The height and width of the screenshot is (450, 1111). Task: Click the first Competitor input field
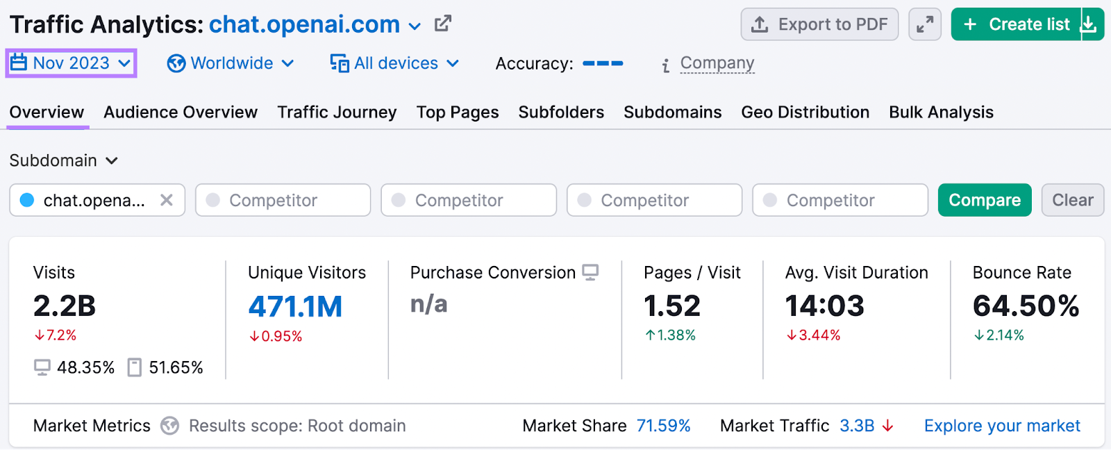[283, 200]
